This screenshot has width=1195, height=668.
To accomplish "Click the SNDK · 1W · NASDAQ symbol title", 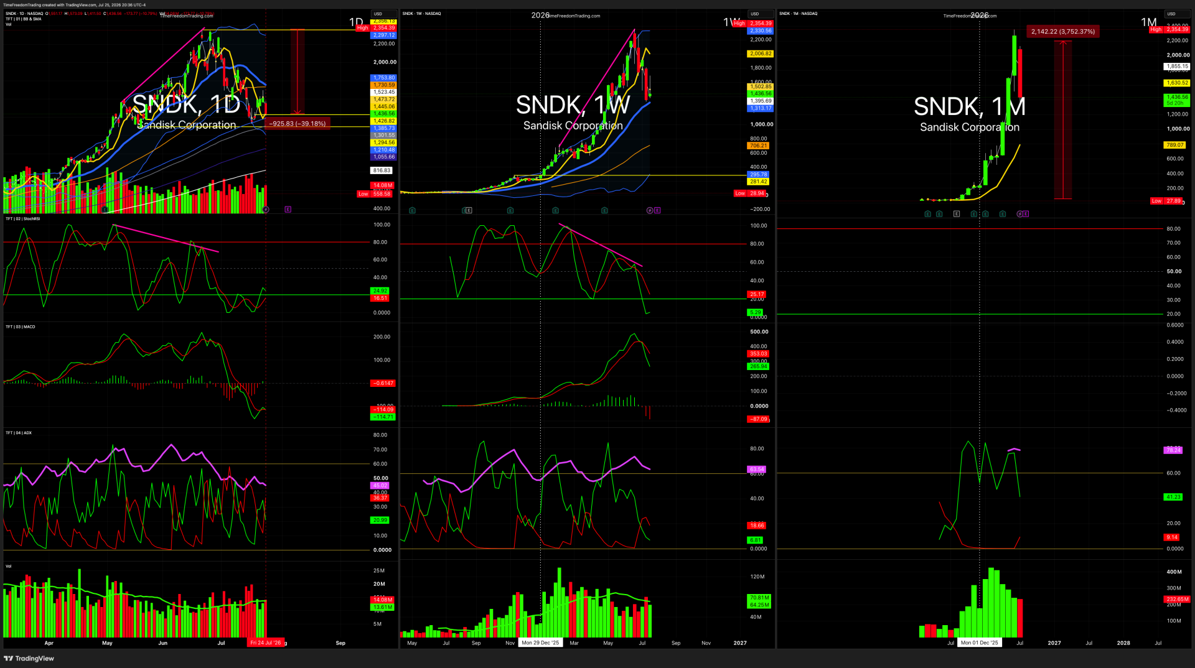I will [421, 13].
